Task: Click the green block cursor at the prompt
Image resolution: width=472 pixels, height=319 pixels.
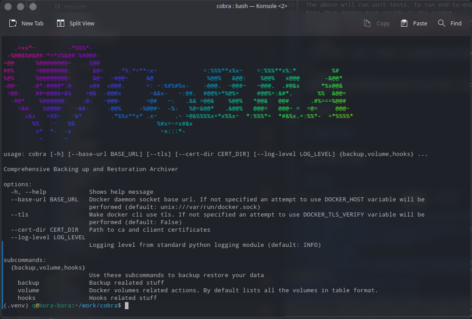Action: tap(126, 306)
